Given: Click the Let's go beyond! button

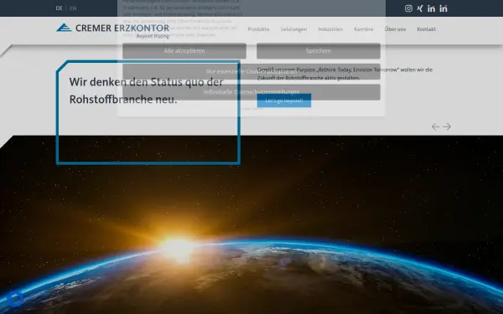Looking at the screenshot, I should click(x=284, y=100).
